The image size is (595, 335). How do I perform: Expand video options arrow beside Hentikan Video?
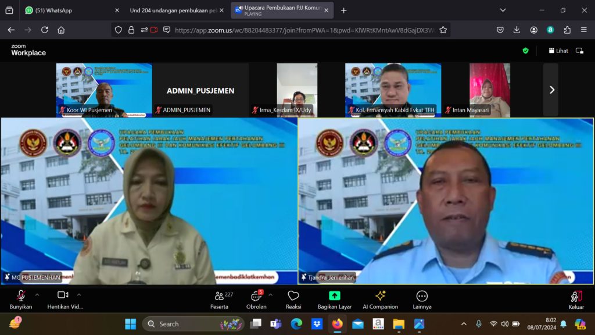79,294
